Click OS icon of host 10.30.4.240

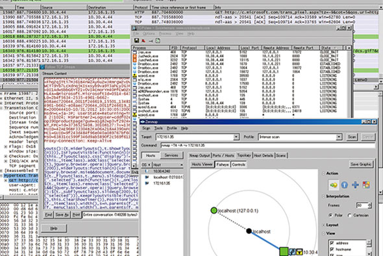147,171
